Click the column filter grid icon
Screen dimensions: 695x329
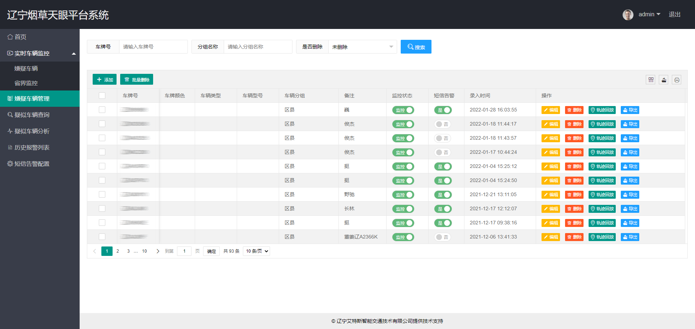(x=651, y=80)
